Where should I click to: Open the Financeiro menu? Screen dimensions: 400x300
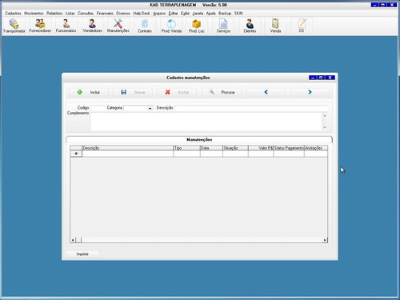coord(105,14)
